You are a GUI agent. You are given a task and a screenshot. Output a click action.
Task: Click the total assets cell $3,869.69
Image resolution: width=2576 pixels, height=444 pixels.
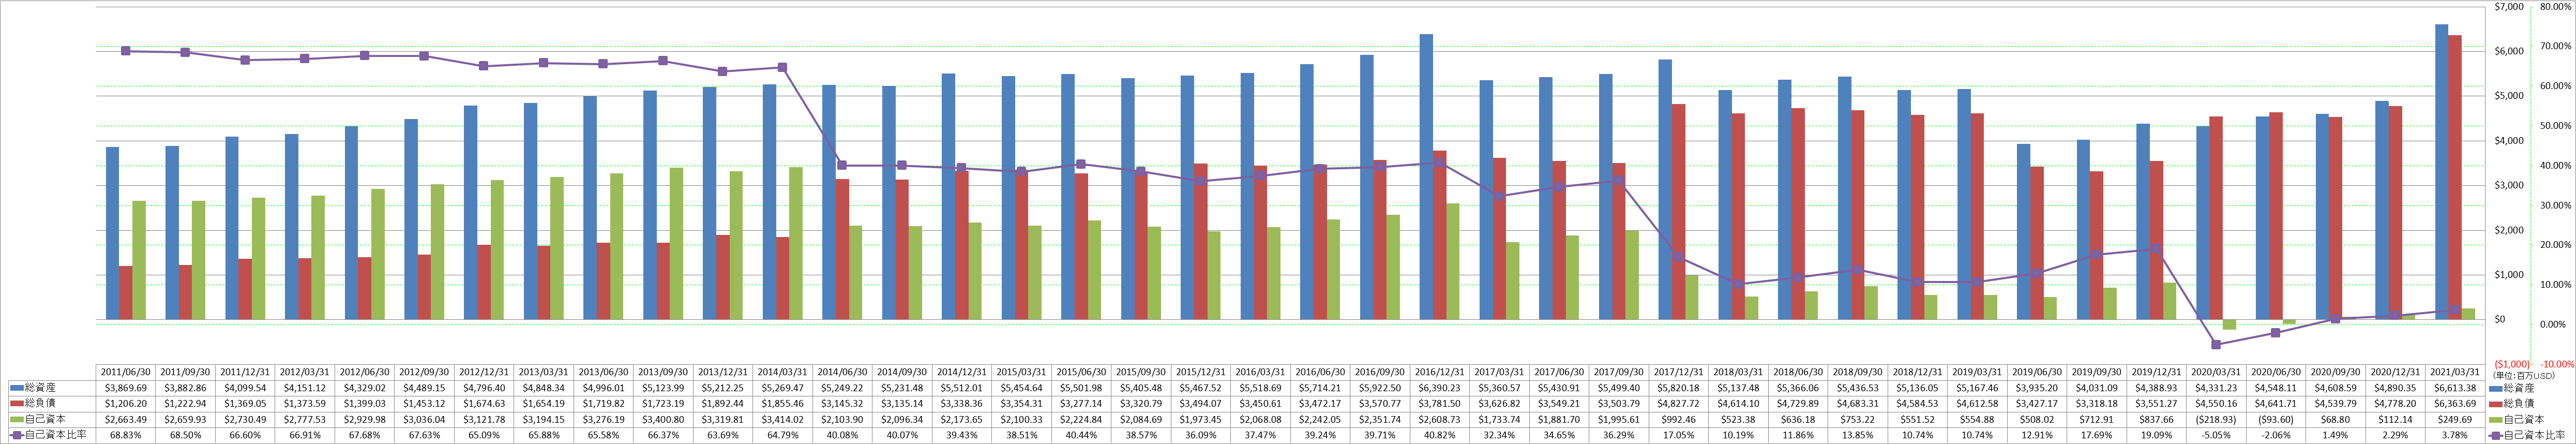point(125,388)
